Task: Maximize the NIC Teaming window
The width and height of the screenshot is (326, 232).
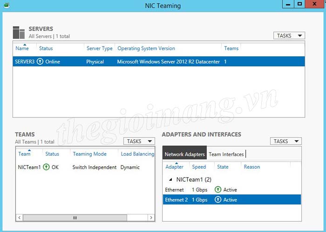Action: (299, 4)
